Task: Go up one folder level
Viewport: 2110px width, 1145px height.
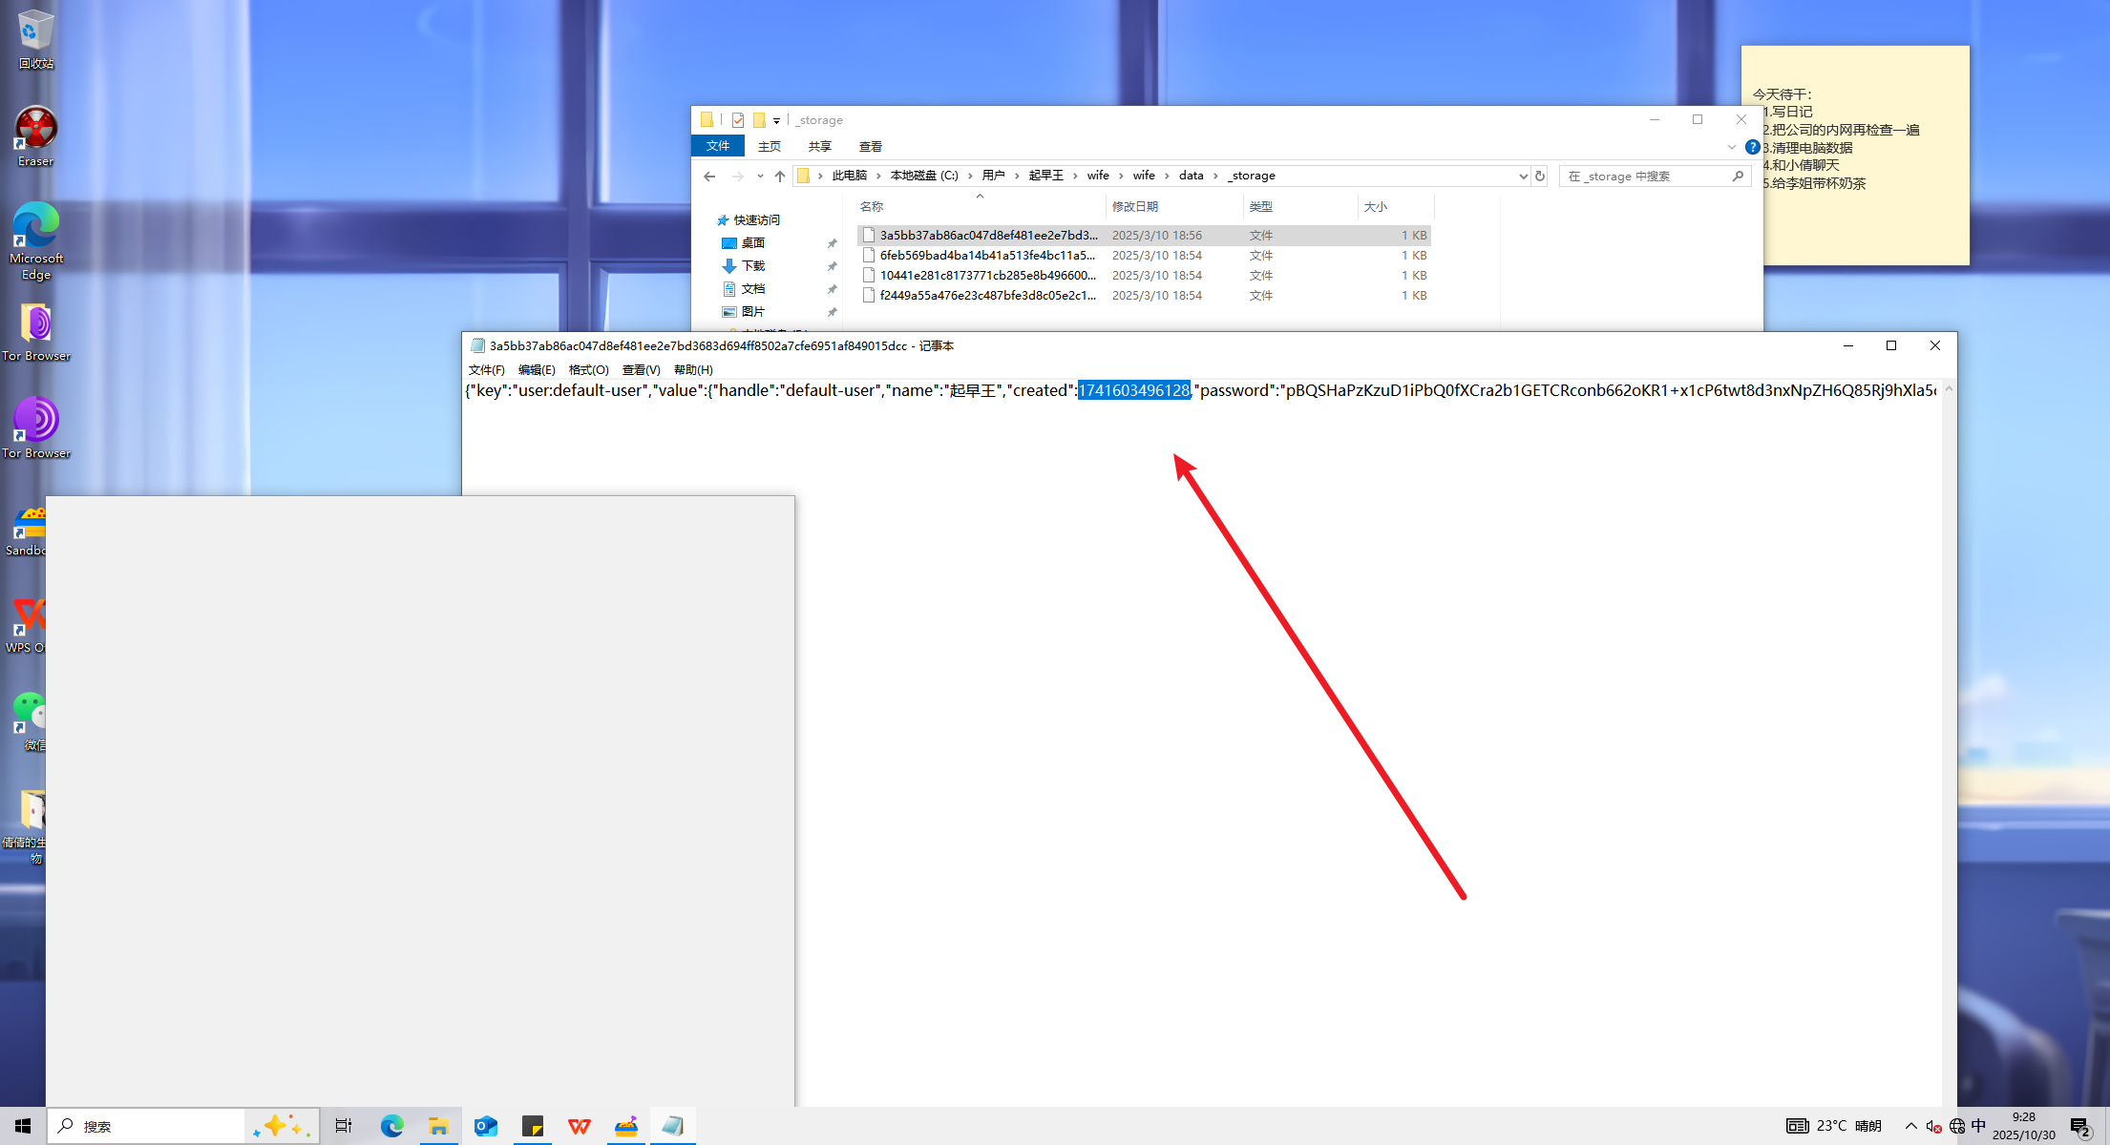Action: [780, 177]
